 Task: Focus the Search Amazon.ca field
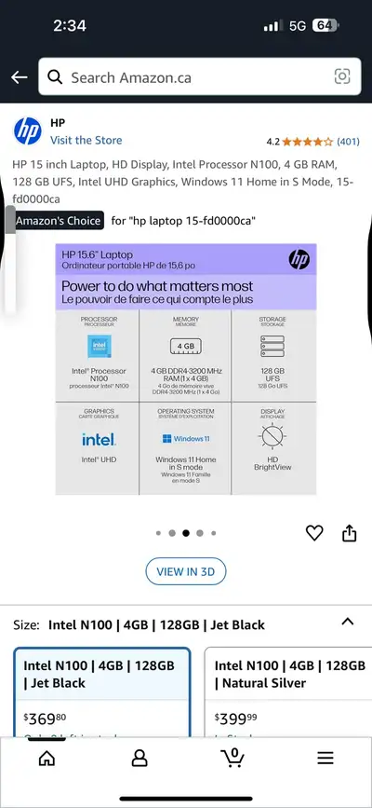(200, 76)
